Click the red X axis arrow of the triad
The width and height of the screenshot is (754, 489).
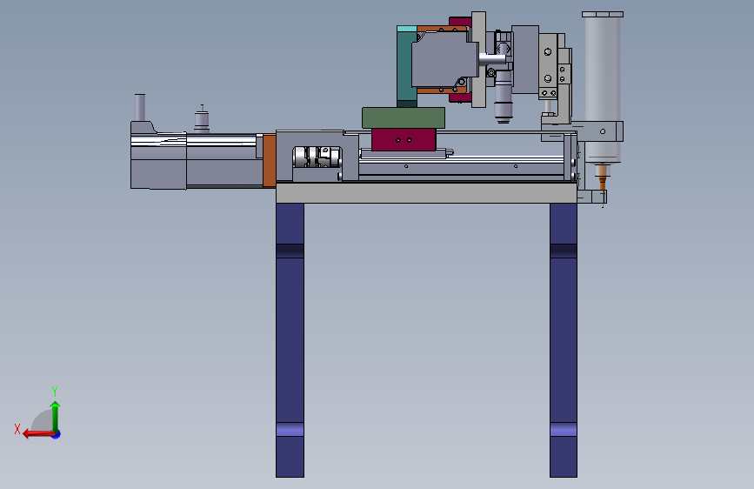(x=38, y=434)
